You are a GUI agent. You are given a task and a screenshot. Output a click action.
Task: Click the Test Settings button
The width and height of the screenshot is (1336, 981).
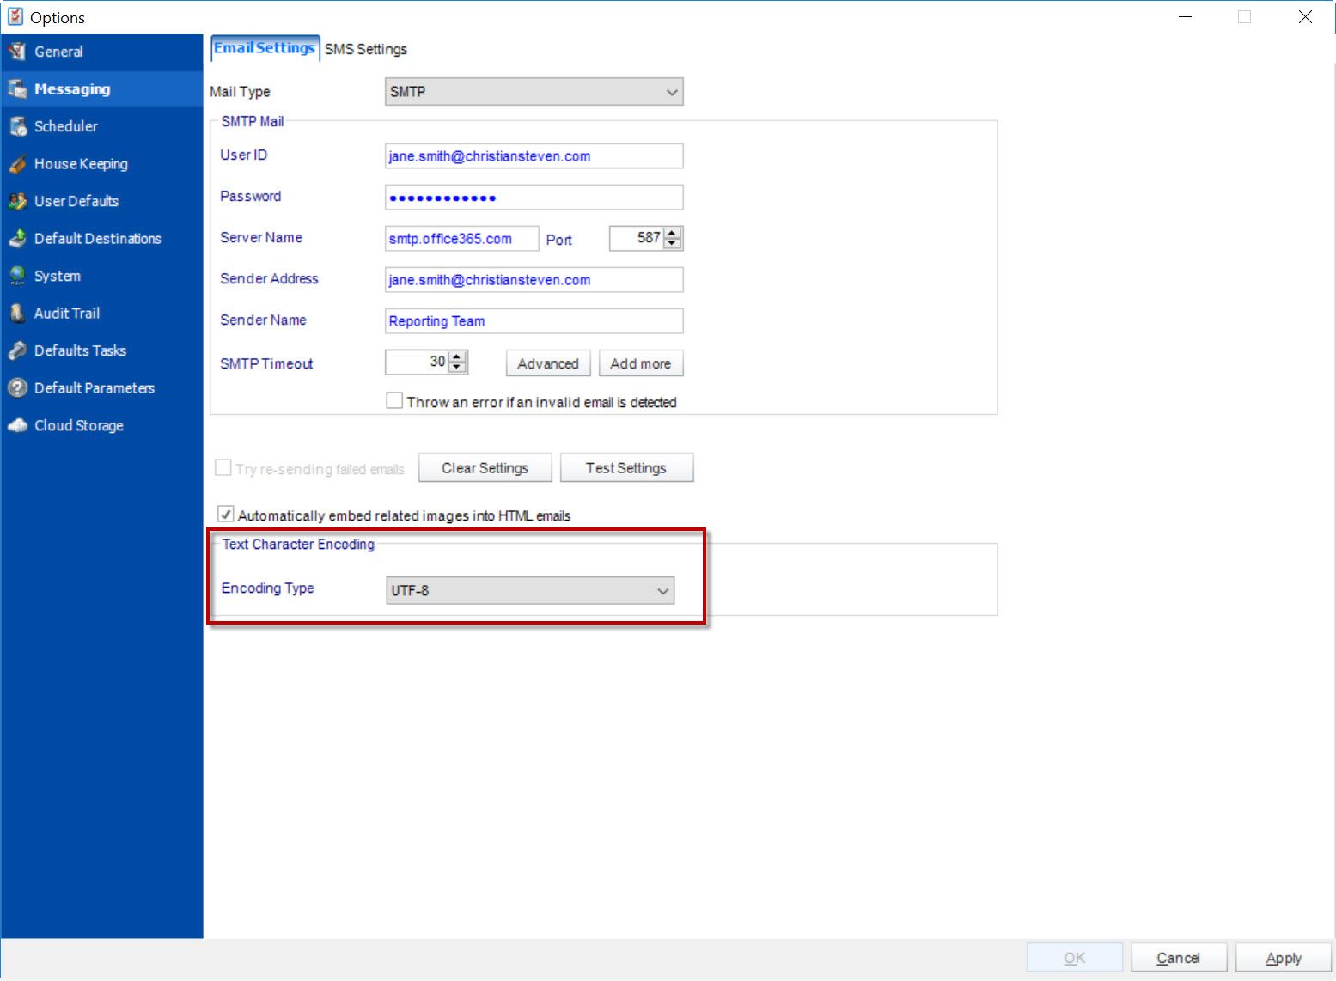[x=626, y=467]
